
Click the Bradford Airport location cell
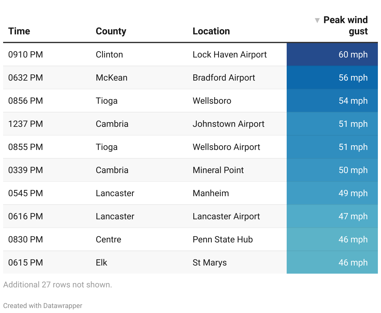[x=224, y=78]
